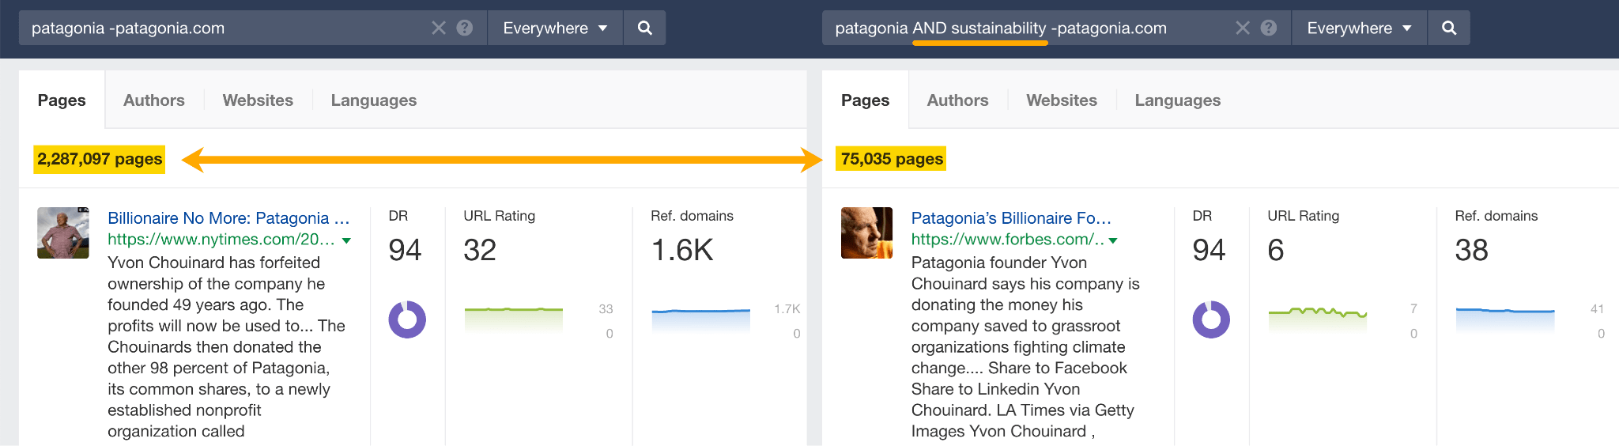Click the 'patagonia -patagonia.com' search field
1619x446 pixels.
pyautogui.click(x=221, y=28)
